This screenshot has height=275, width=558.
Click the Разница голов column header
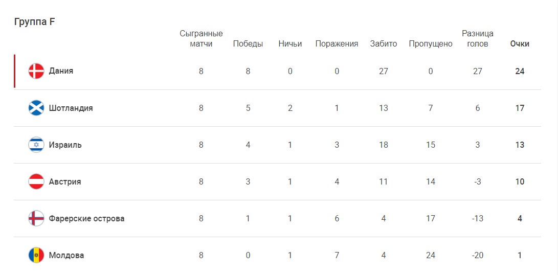pyautogui.click(x=478, y=39)
